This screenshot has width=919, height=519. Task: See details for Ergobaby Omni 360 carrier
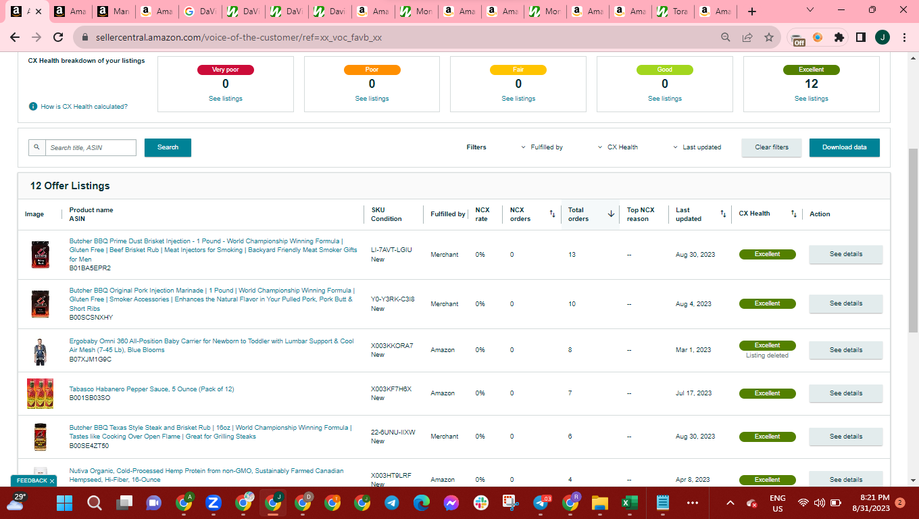[x=846, y=350]
